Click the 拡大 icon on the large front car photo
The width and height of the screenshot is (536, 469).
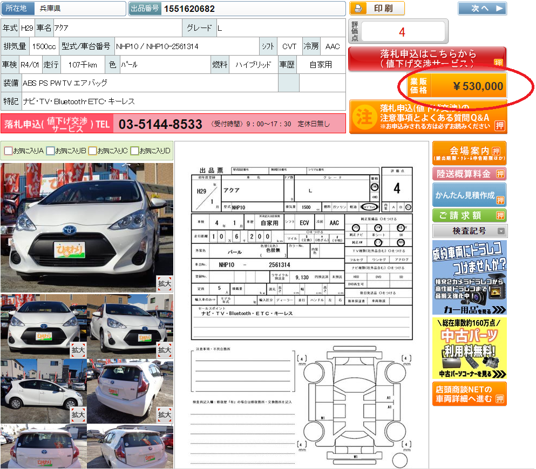165,283
